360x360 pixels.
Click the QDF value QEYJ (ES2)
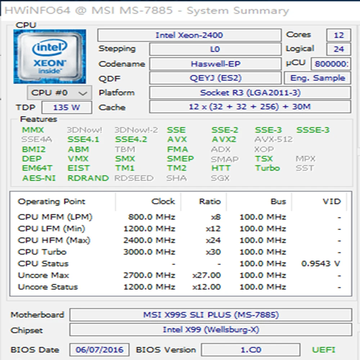pyautogui.click(x=215, y=78)
